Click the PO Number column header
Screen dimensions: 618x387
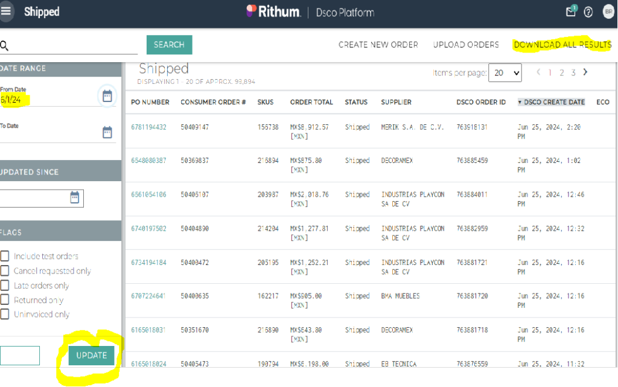click(150, 102)
